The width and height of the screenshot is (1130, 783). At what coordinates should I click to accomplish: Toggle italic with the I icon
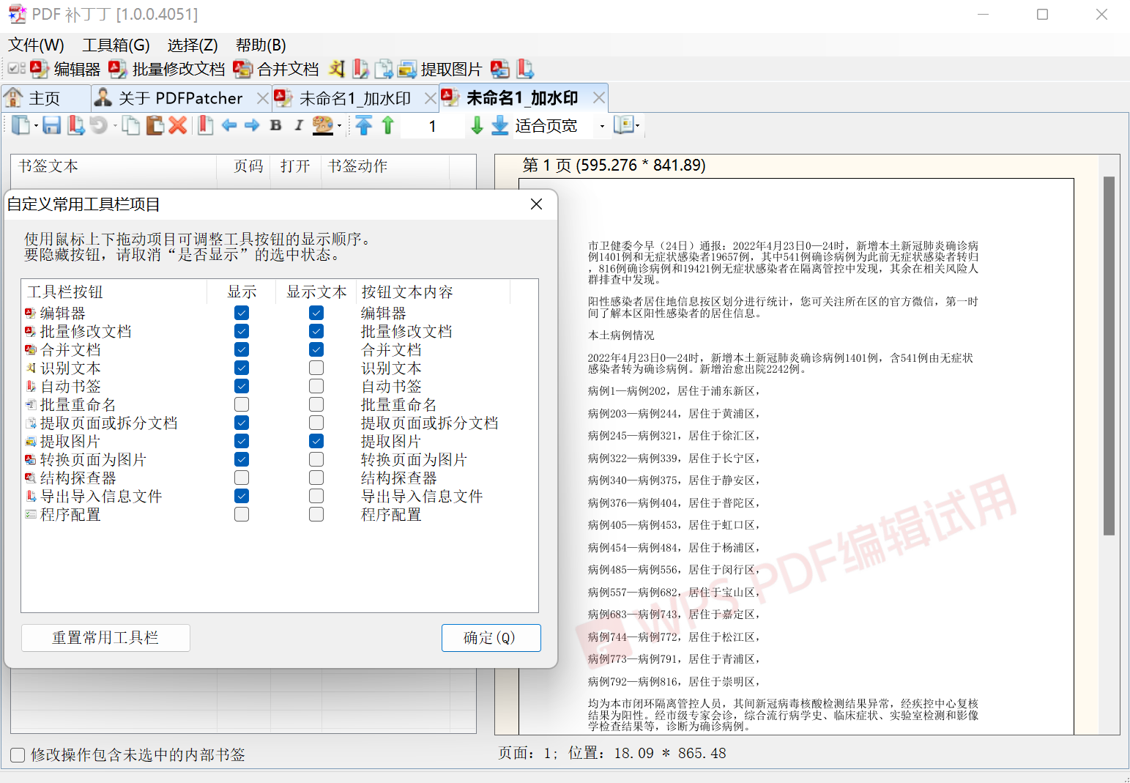click(298, 125)
